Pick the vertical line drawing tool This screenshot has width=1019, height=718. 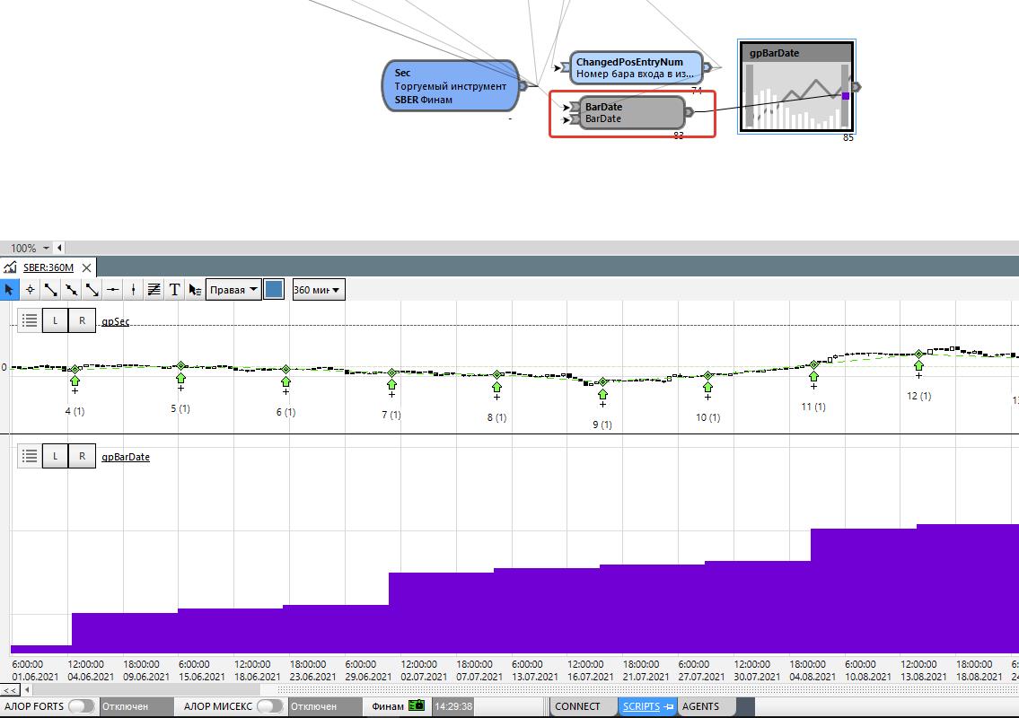[x=133, y=290]
